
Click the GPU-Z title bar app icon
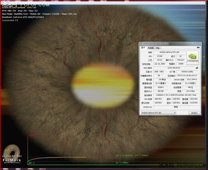pyautogui.click(x=141, y=44)
